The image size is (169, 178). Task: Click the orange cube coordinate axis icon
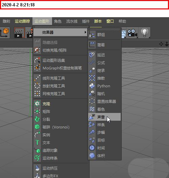(x=4, y=33)
